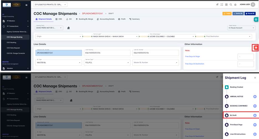Open the apps grid icon in header
Viewport: 259px width, 139px height.
click(x=226, y=5)
